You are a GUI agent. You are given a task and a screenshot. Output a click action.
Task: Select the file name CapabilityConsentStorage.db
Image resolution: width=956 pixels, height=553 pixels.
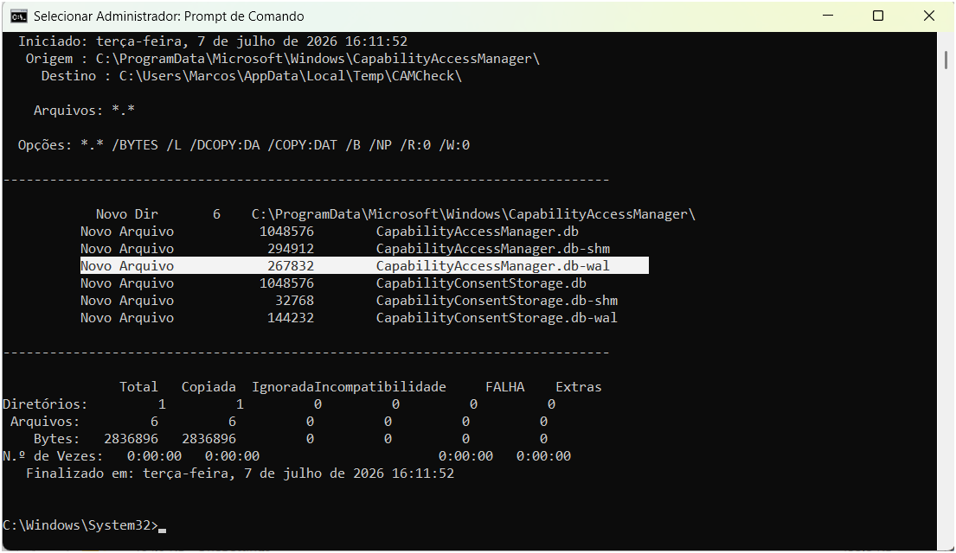click(481, 283)
